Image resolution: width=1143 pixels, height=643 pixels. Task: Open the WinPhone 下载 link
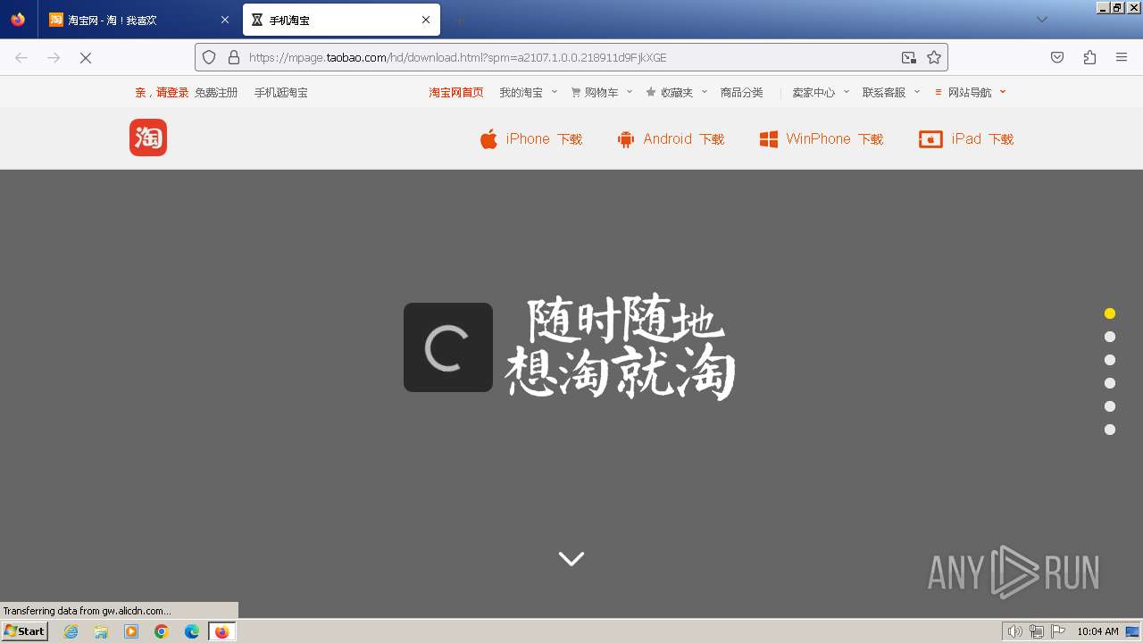click(x=835, y=139)
